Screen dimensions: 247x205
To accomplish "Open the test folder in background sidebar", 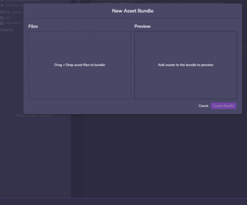I will (x=8, y=17).
